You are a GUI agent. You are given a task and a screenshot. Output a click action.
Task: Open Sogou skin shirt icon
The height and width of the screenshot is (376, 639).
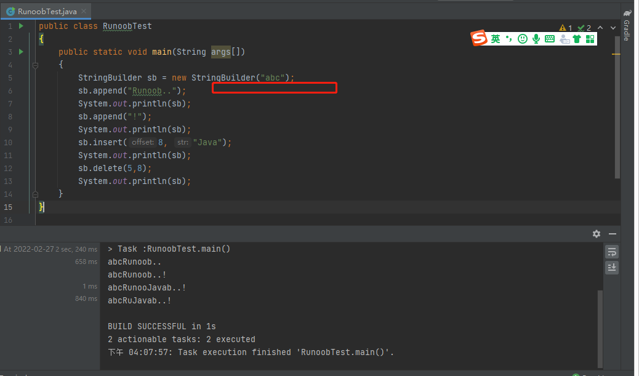[577, 39]
